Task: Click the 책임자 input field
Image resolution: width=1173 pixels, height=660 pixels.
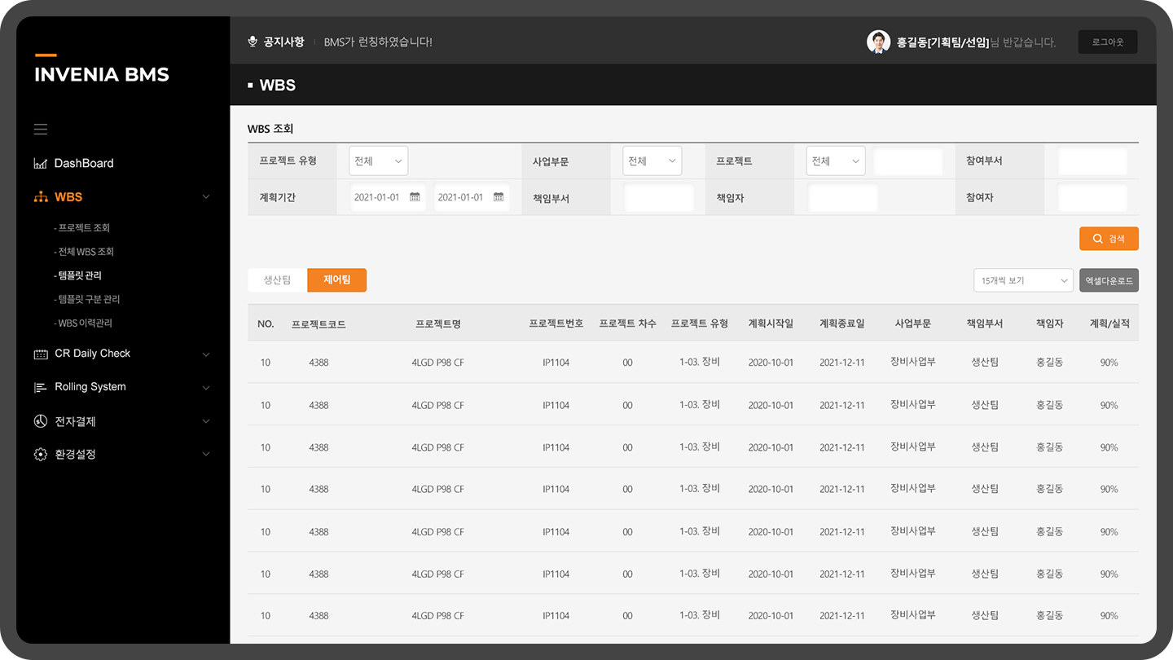Action: tap(843, 198)
